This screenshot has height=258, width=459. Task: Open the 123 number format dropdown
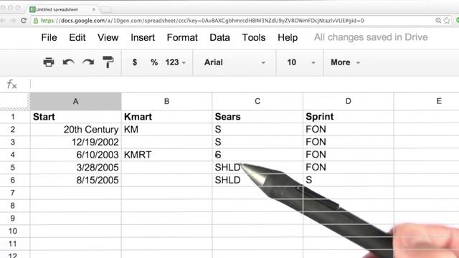coord(176,62)
